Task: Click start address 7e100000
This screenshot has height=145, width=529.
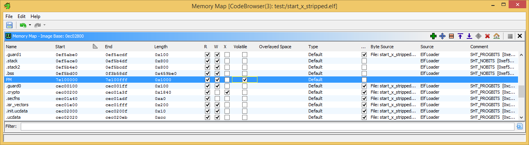Action: 67,80
